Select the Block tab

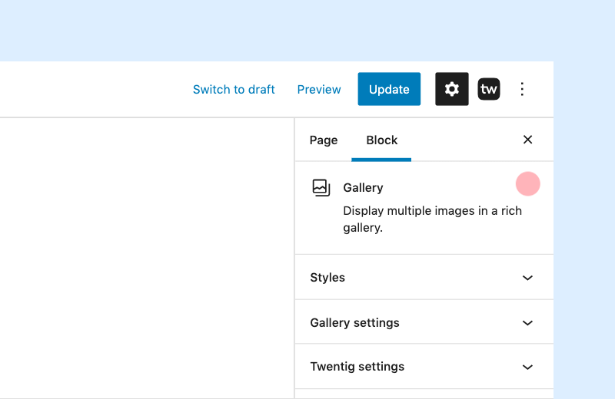point(381,140)
